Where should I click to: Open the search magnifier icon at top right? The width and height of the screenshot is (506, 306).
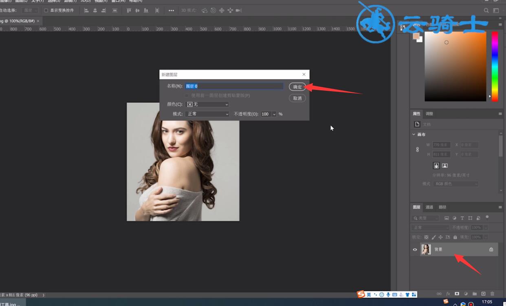(486, 11)
